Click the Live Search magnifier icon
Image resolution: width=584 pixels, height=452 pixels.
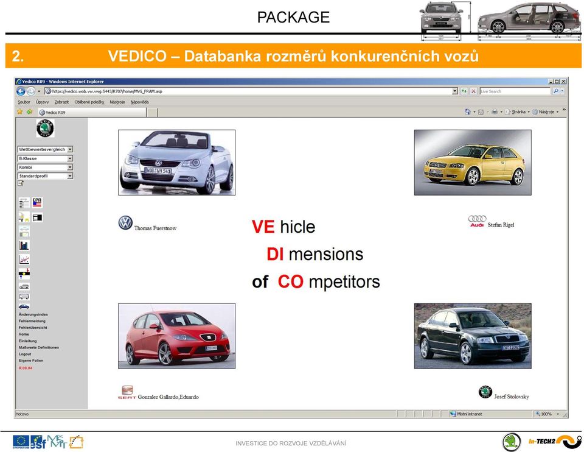click(555, 91)
